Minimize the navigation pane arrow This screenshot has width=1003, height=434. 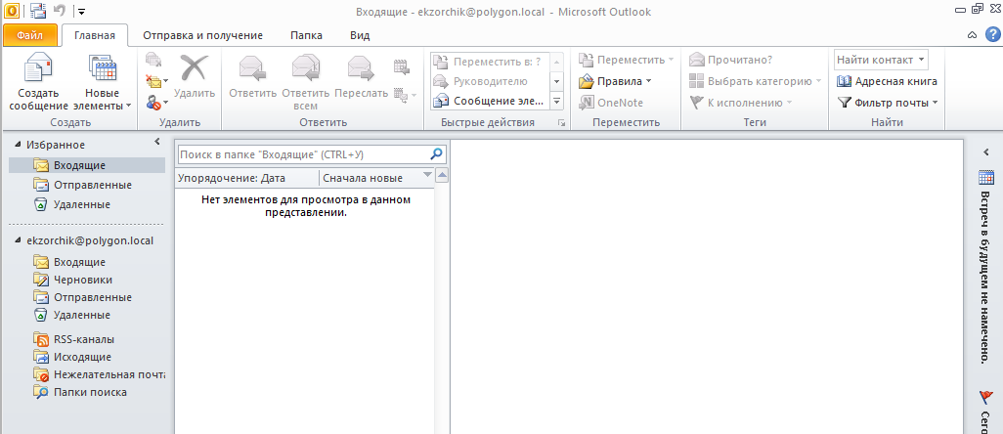click(x=157, y=142)
